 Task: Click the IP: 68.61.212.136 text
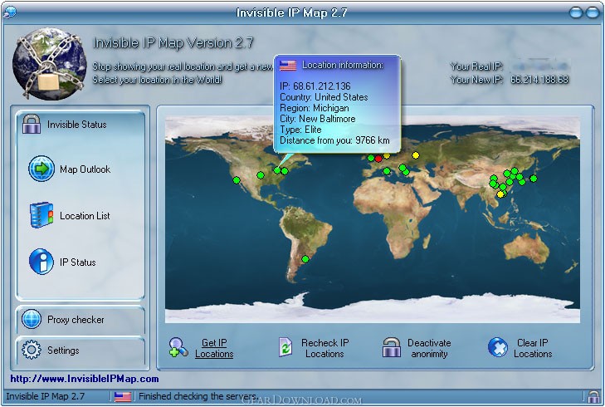[x=315, y=86]
